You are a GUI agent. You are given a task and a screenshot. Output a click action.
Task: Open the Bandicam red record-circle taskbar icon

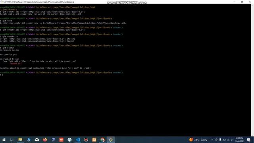[x=86, y=139]
